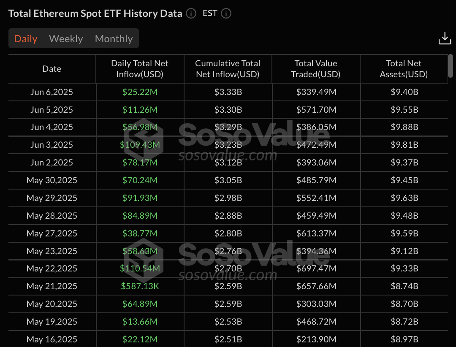Click the May 21,2025 date cell
The height and width of the screenshot is (347, 456).
[52, 286]
